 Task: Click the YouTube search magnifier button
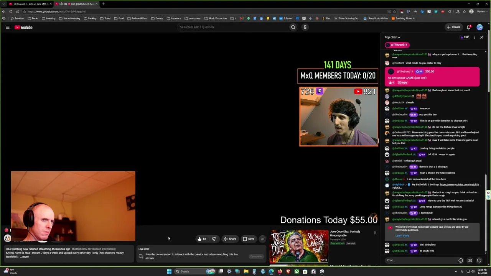[293, 27]
